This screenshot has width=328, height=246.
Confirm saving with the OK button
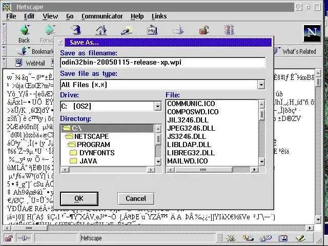(79, 199)
